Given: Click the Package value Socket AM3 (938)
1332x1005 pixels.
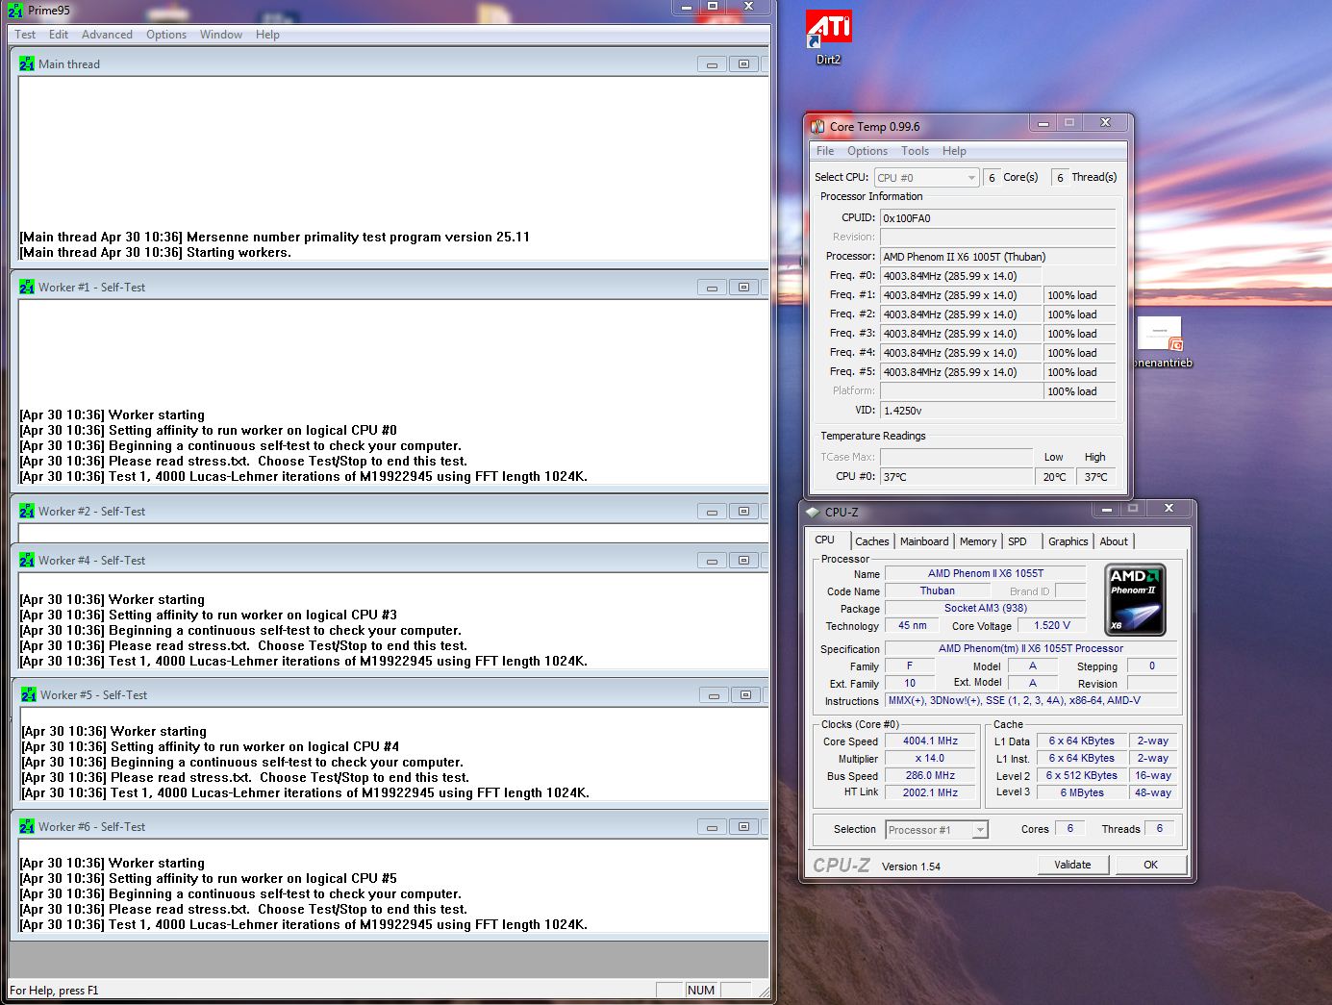Looking at the screenshot, I should tap(985, 609).
